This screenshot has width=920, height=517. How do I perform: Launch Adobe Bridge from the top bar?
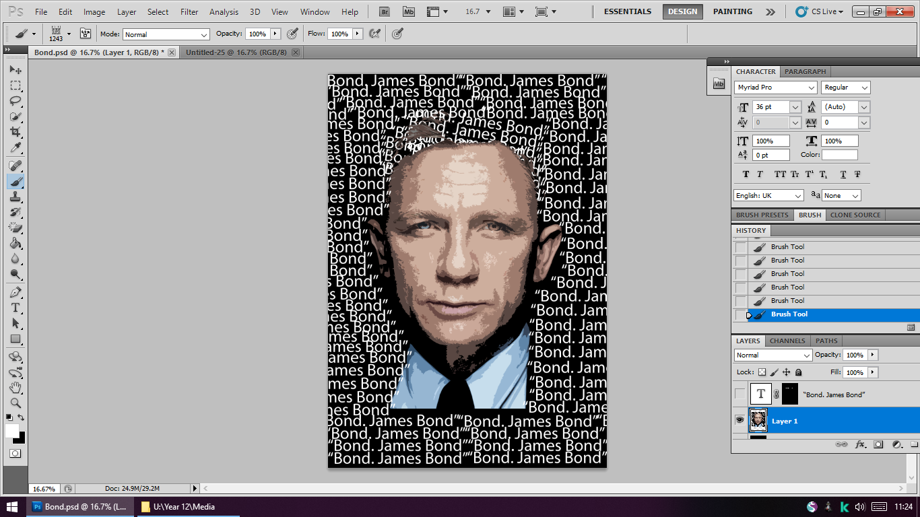(x=385, y=11)
